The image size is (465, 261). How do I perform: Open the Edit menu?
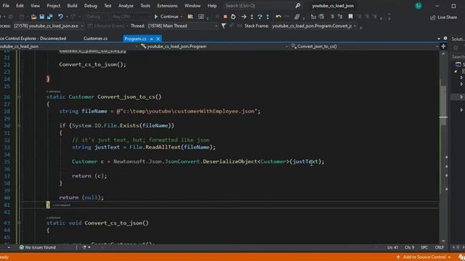(x=20, y=6)
